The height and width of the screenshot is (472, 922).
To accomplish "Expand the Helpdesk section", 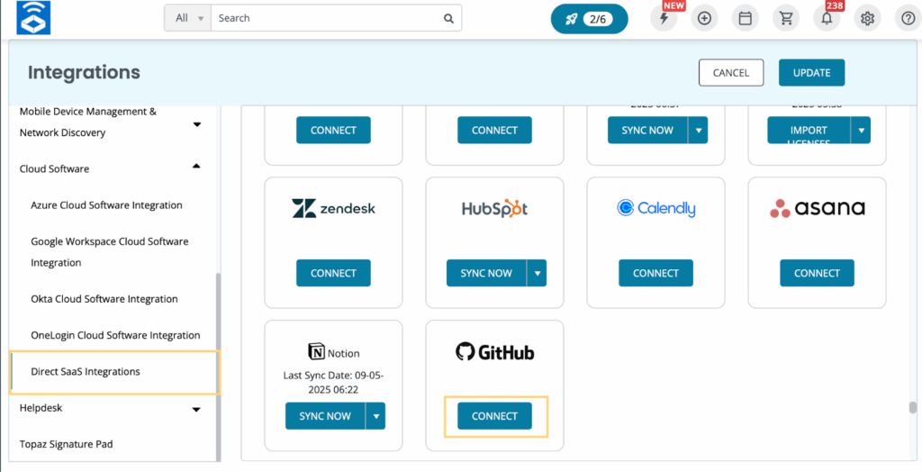I will [197, 409].
